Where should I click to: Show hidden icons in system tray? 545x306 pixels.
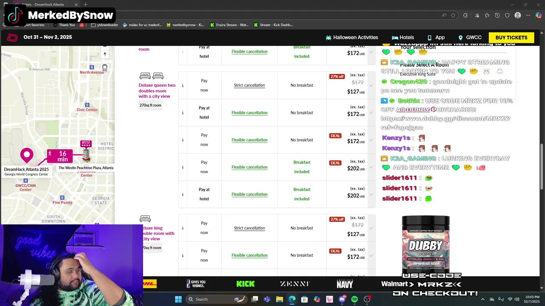483,299
